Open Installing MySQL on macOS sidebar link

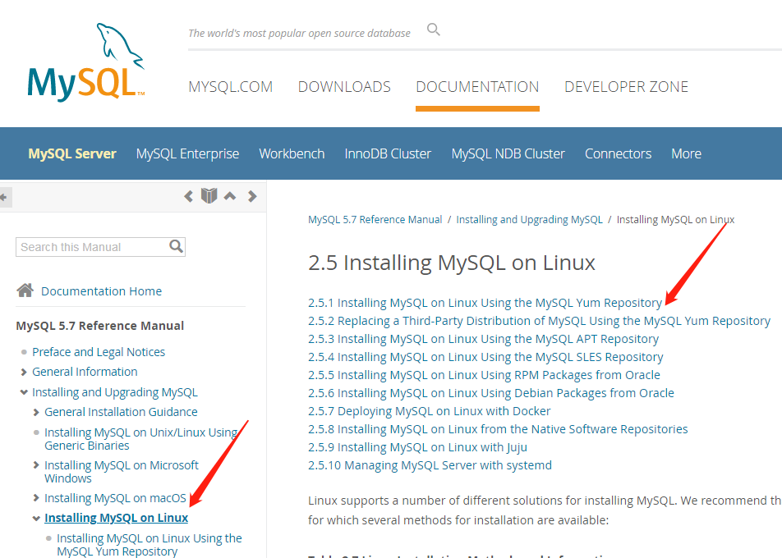click(115, 498)
